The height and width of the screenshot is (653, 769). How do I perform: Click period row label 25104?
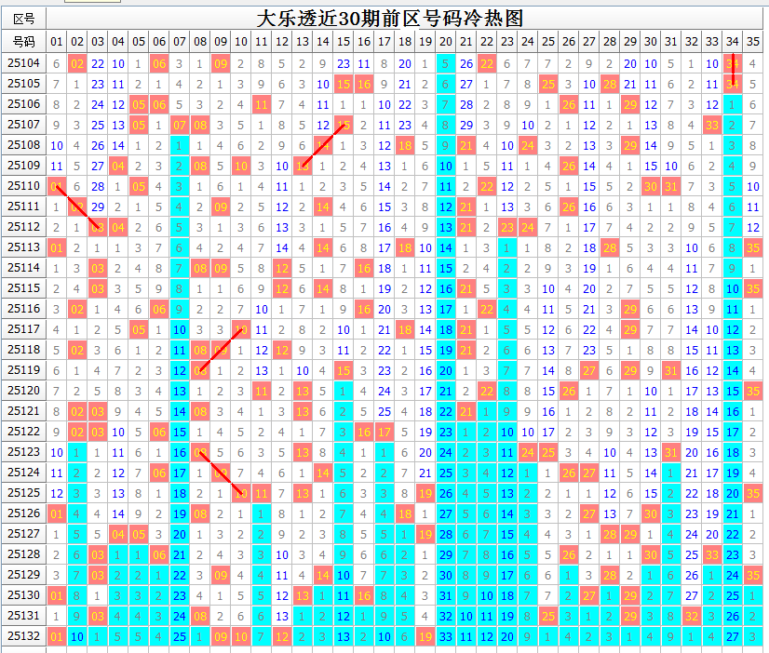point(23,63)
